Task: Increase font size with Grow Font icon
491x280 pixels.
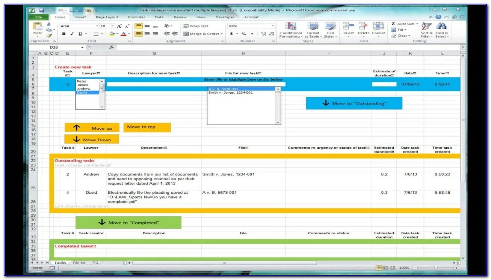Action: coord(119,26)
